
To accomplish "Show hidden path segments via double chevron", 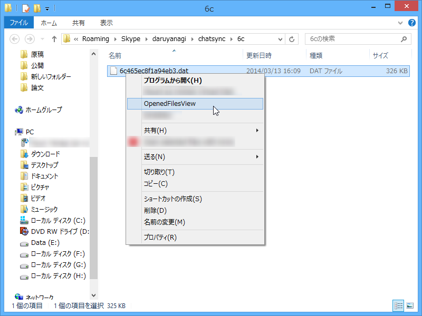I will tap(76, 39).
